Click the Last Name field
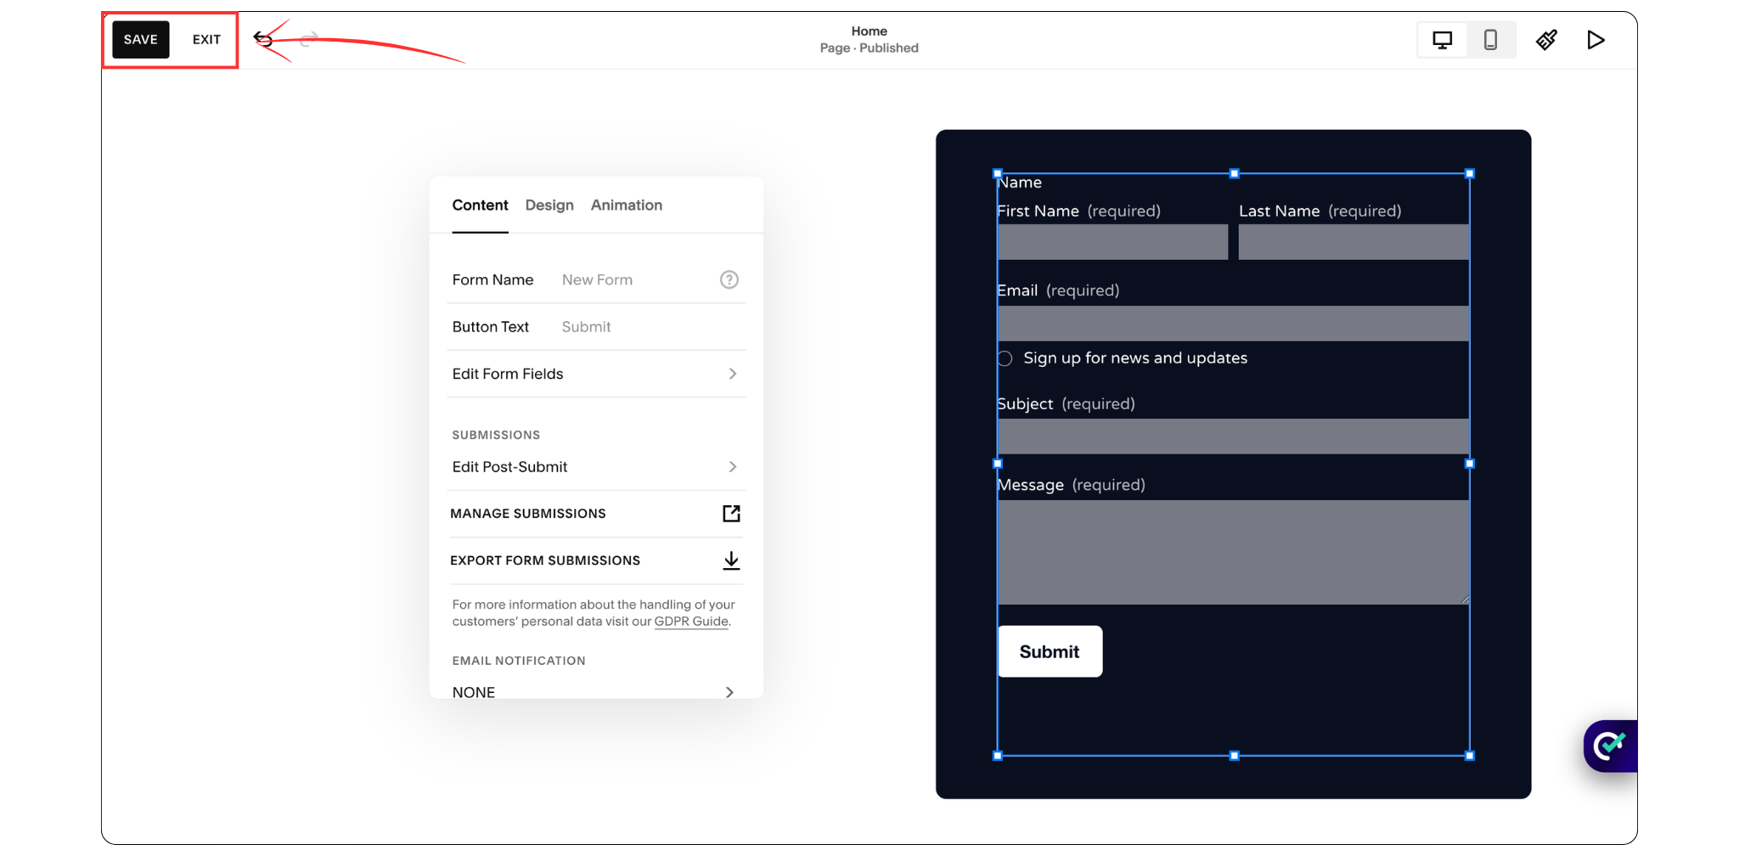Screen dimensions: 1739x856 tap(1353, 242)
